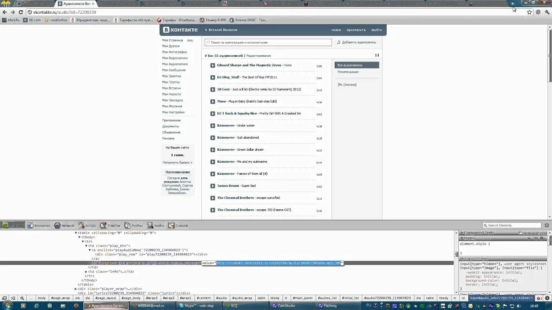Click the audio search field by compositions
Image resolution: width=552 pixels, height=310 pixels.
[x=268, y=43]
